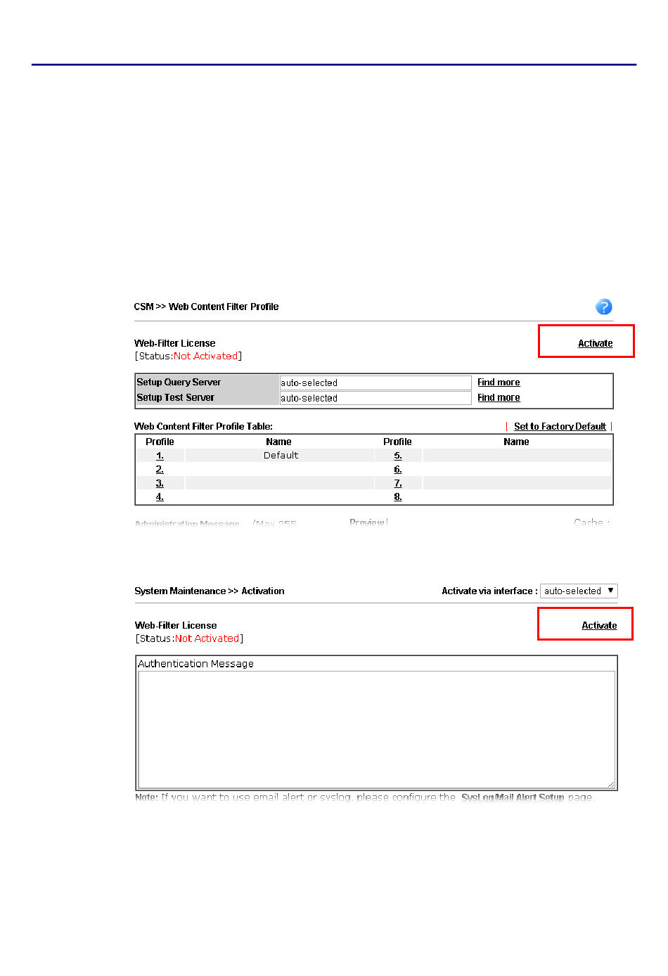Screen dimensions: 668x976
Task: Click the Authentication Message label
Action: click(195, 664)
